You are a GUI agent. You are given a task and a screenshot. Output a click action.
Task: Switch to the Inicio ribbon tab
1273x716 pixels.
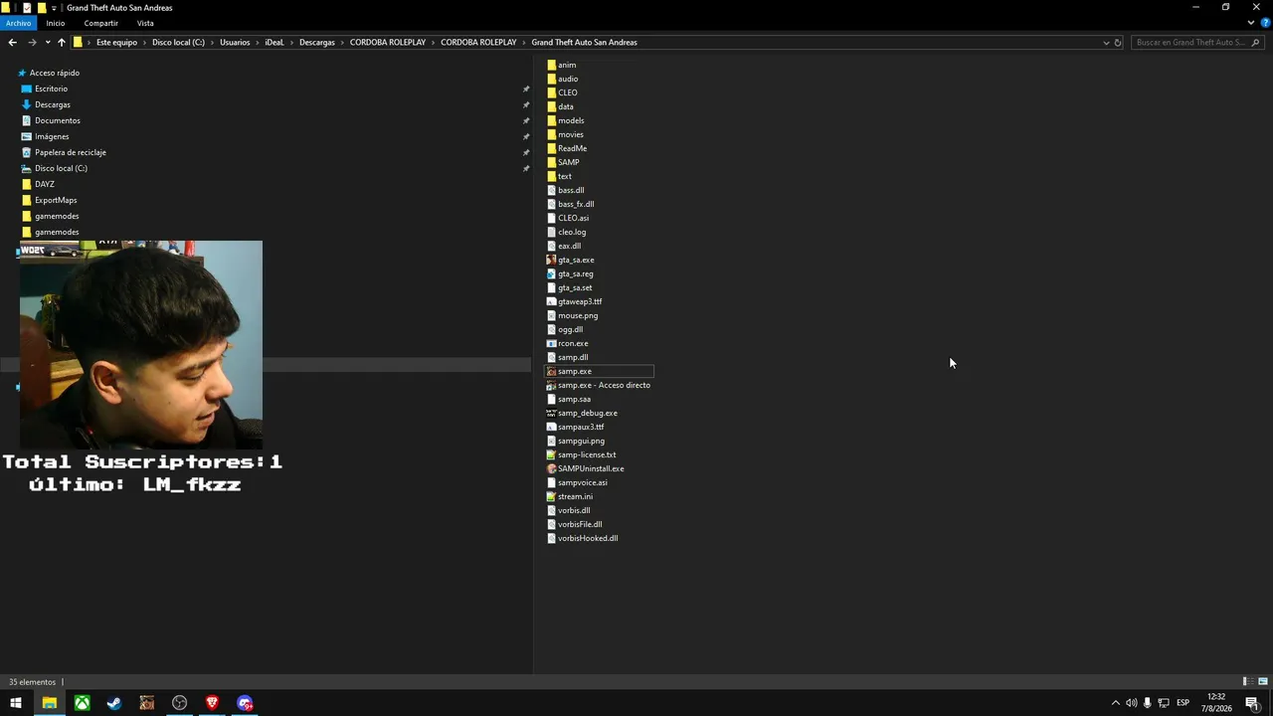tap(55, 23)
